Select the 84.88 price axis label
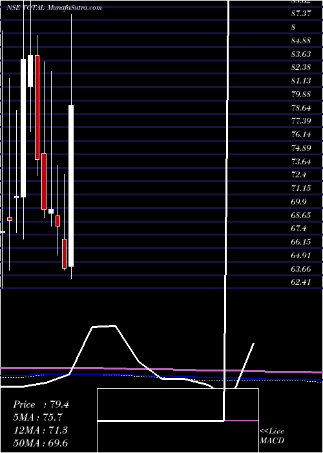 point(301,40)
